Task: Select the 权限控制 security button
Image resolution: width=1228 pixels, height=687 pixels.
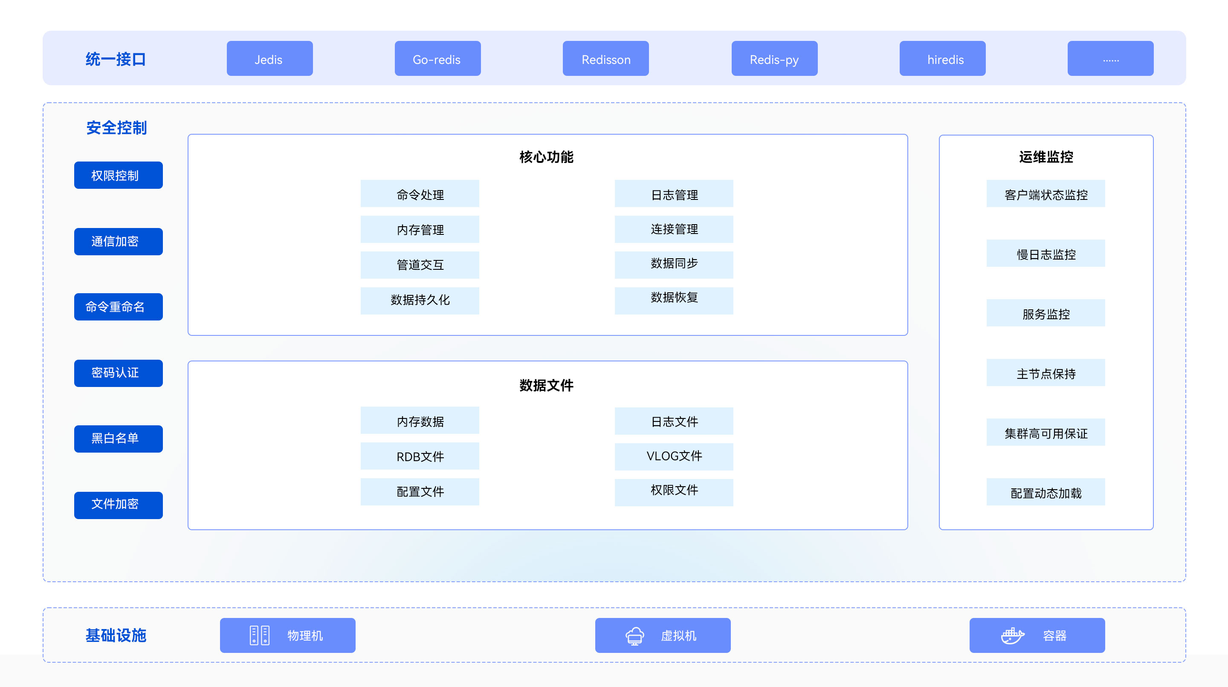Action: 118,175
